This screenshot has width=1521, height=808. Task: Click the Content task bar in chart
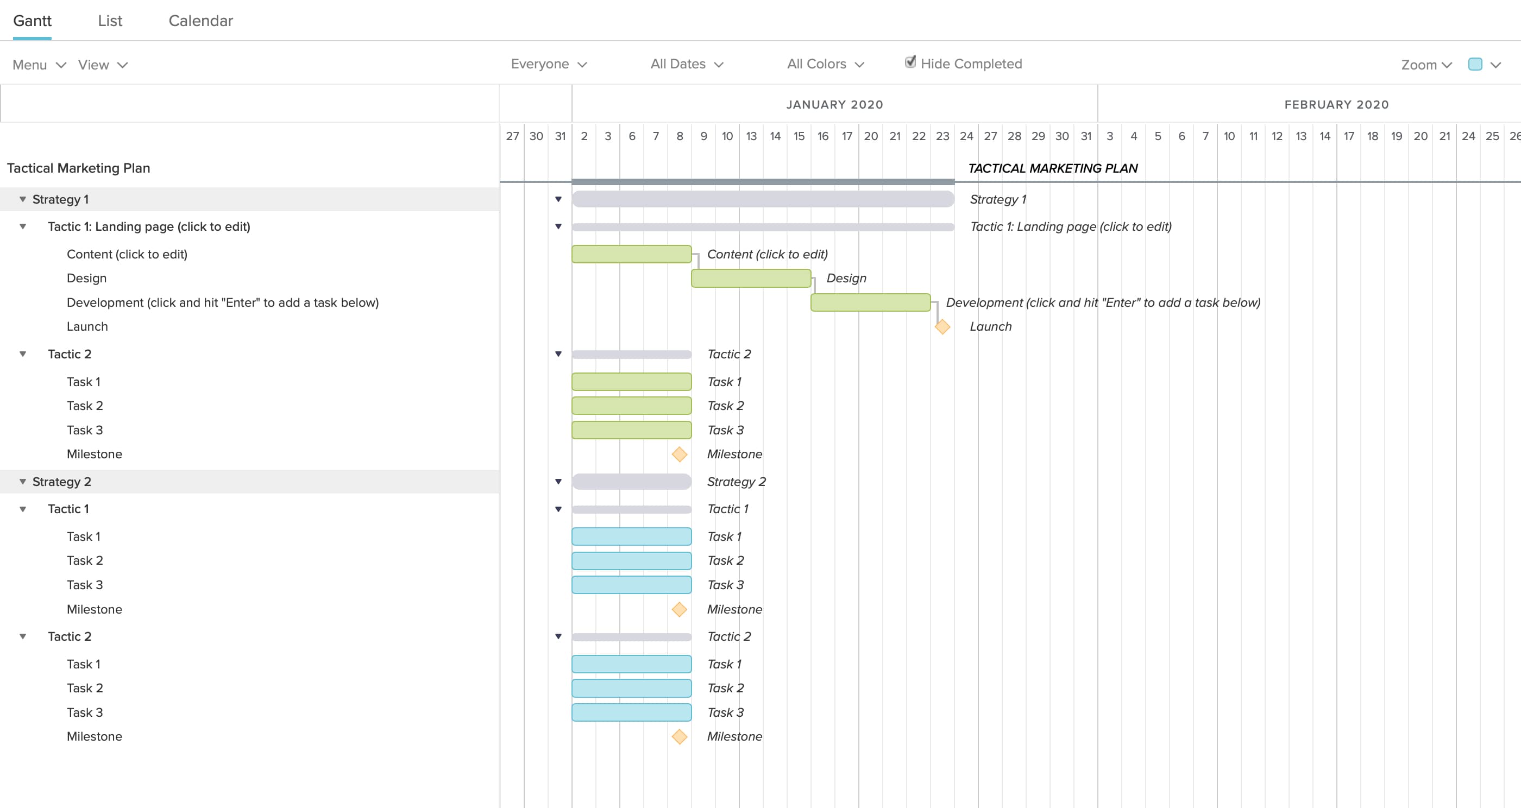pyautogui.click(x=631, y=254)
